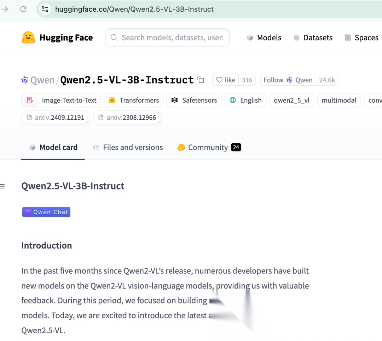The width and height of the screenshot is (382, 341).
Task: Select the Safetensors tag
Action: click(194, 100)
